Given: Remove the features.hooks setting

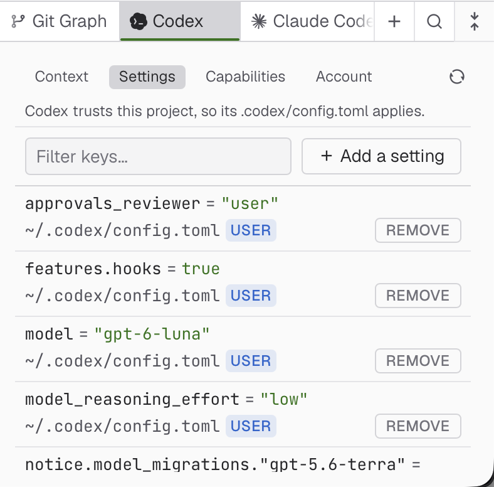Looking at the screenshot, I should [418, 296].
